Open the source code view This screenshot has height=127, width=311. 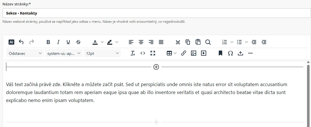(143, 53)
